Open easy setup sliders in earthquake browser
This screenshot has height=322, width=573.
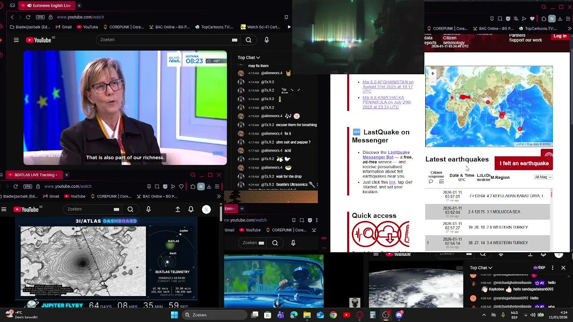tap(569, 19)
